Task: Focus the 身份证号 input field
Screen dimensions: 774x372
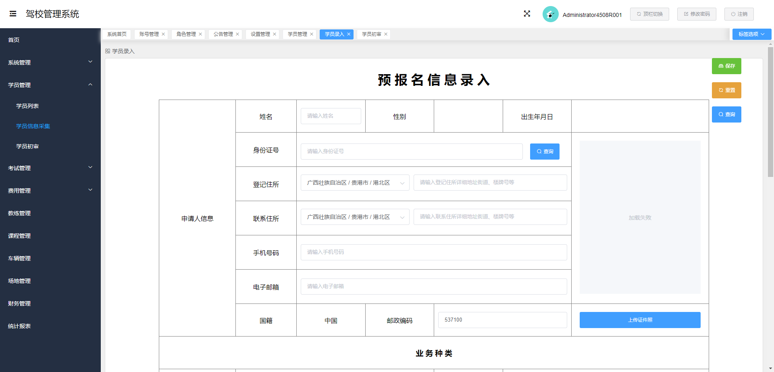Action: coord(412,152)
